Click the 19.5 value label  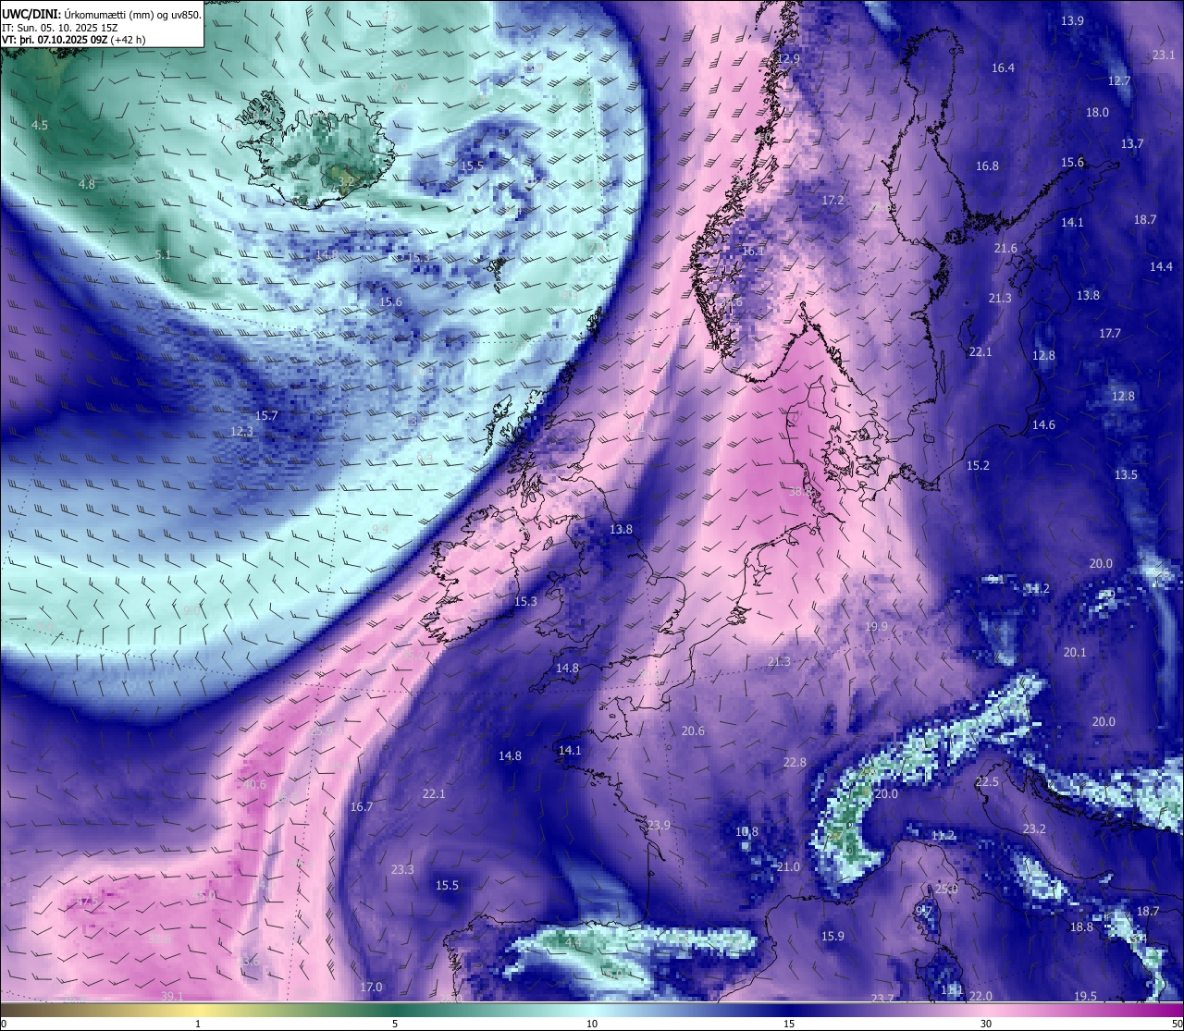click(x=1085, y=997)
